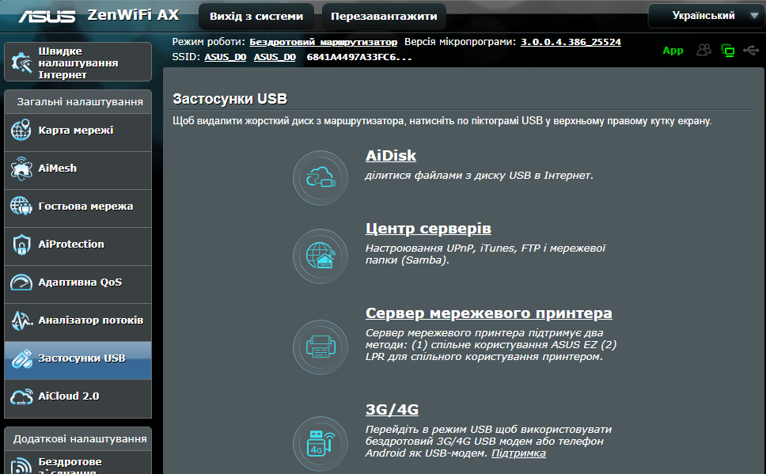The width and height of the screenshot is (766, 474).
Task: Click Вихід з системи button
Action: click(x=256, y=16)
